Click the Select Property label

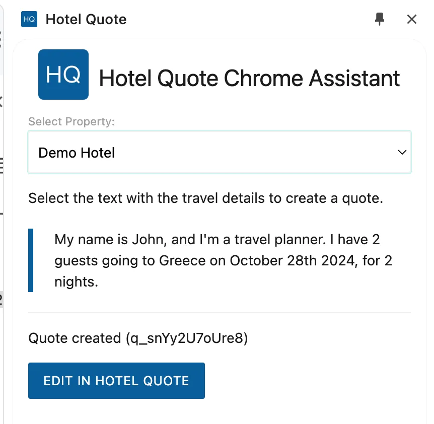pos(71,121)
